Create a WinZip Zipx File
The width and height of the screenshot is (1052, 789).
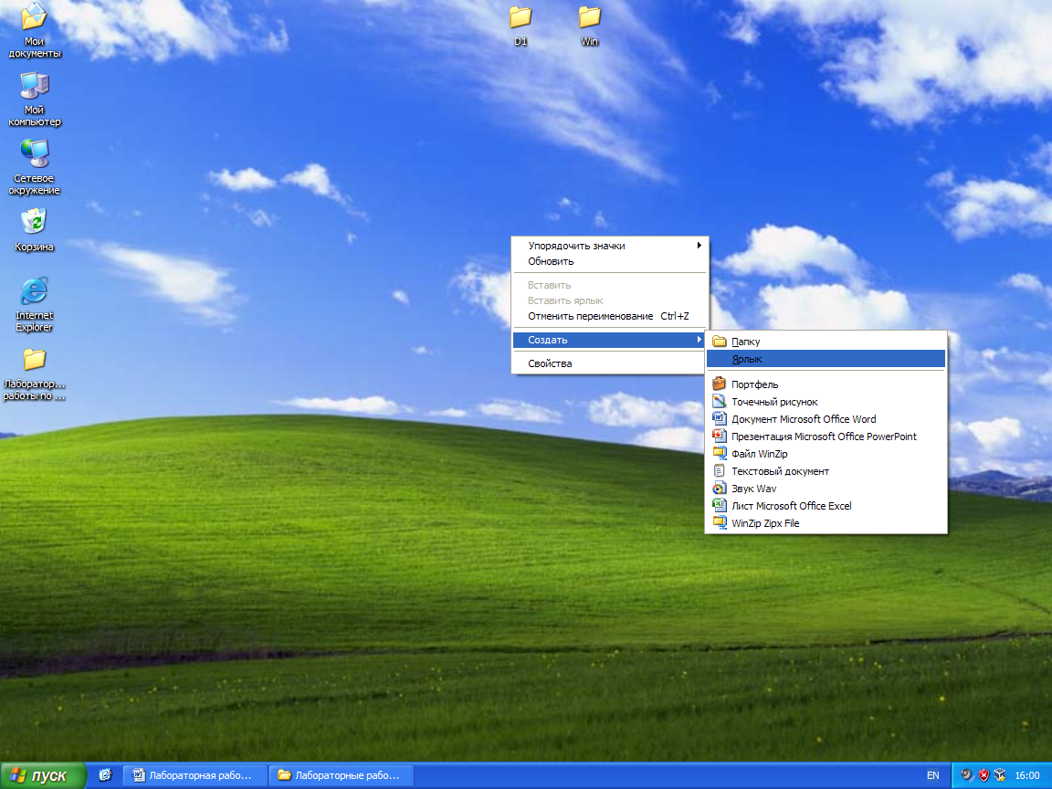(826, 523)
